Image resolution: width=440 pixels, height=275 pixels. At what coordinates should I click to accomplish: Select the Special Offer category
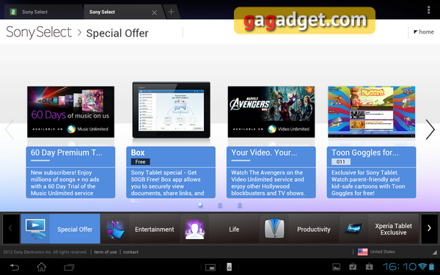coord(60,229)
